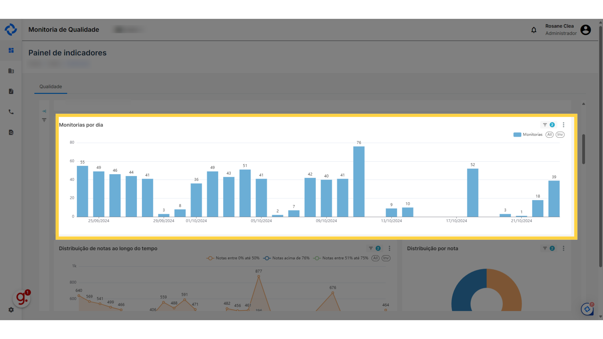Open settings gear icon at sidebar bottom
The image size is (603, 339).
point(11,310)
